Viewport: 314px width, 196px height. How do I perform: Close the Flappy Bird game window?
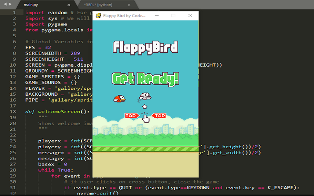point(190,16)
